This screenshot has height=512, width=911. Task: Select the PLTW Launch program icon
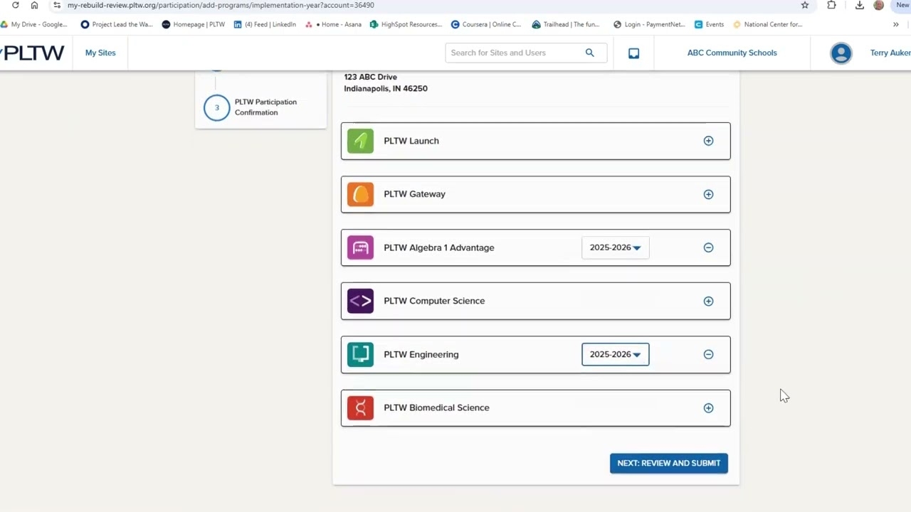point(359,140)
